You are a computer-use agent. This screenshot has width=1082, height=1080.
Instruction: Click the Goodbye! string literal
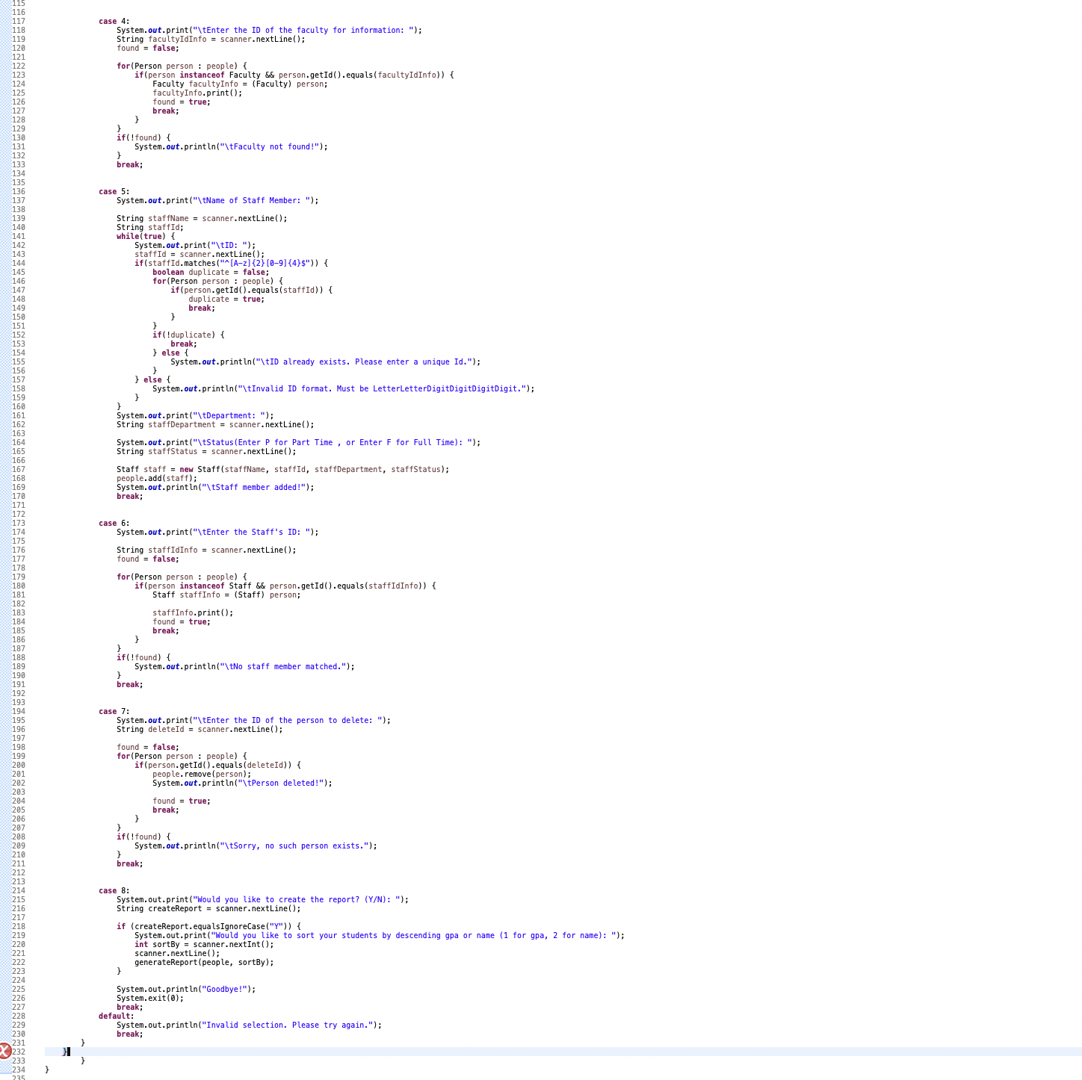pos(223,989)
